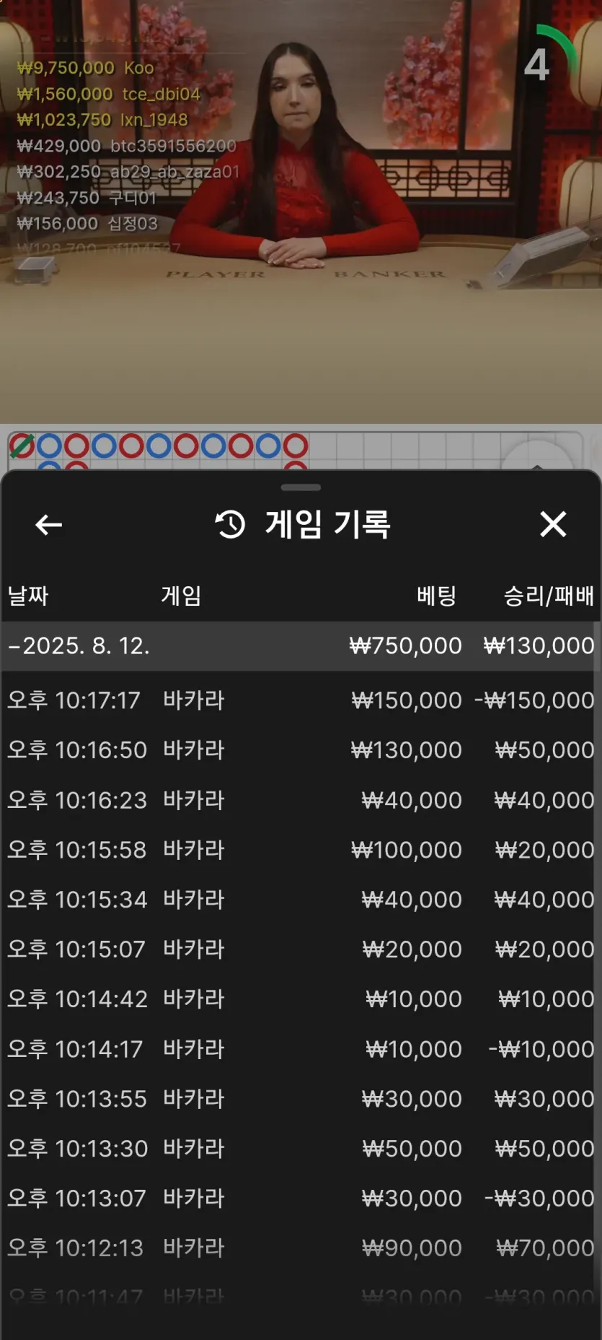
Task: Collapse the 2025. 8. 12. date group
Action: tap(79, 645)
